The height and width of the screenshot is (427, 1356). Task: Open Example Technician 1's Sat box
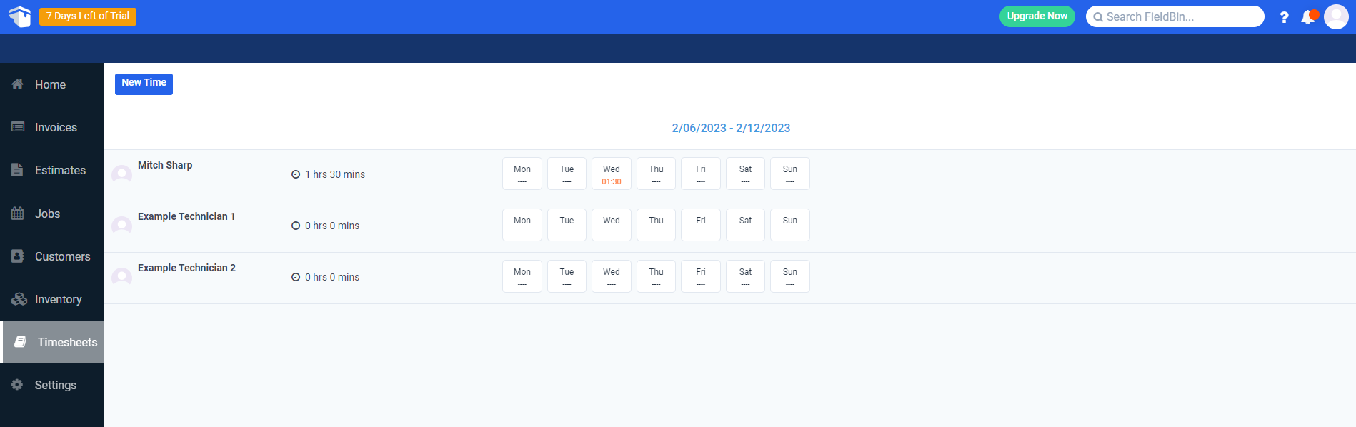coord(745,225)
